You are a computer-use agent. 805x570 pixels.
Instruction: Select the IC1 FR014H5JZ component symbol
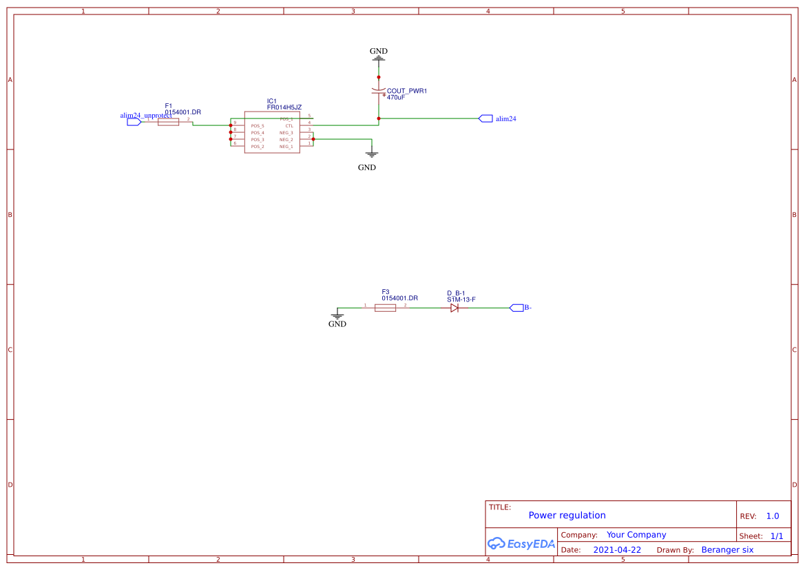coord(272,132)
